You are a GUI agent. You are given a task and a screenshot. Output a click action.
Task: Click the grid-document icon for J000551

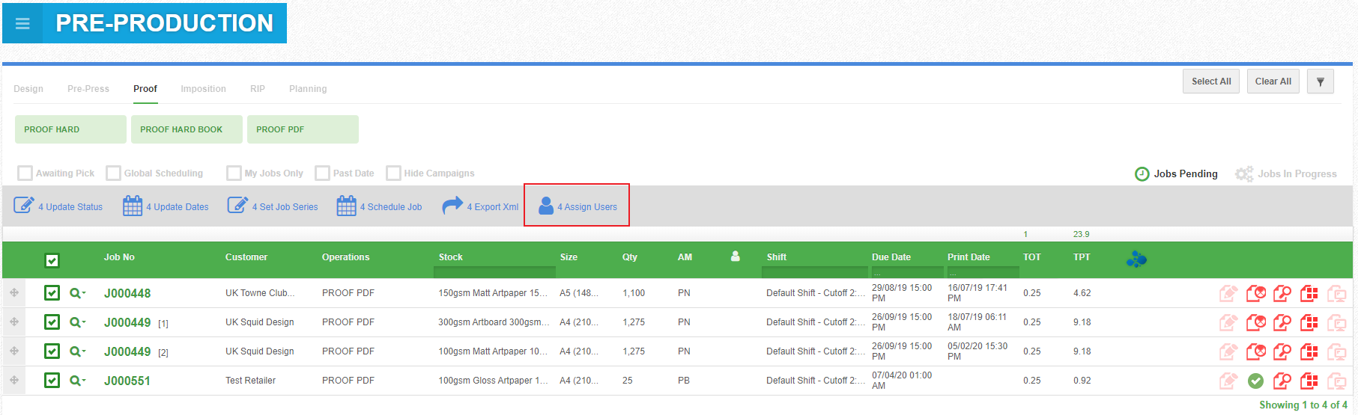[1309, 381]
